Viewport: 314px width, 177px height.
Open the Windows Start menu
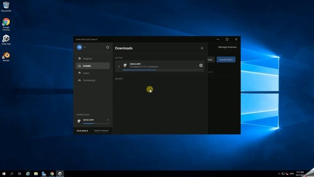(x=4, y=174)
